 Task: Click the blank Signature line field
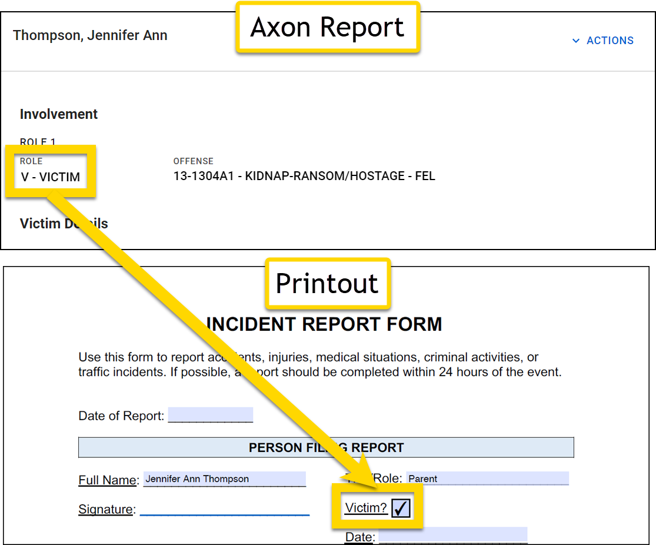(224, 509)
